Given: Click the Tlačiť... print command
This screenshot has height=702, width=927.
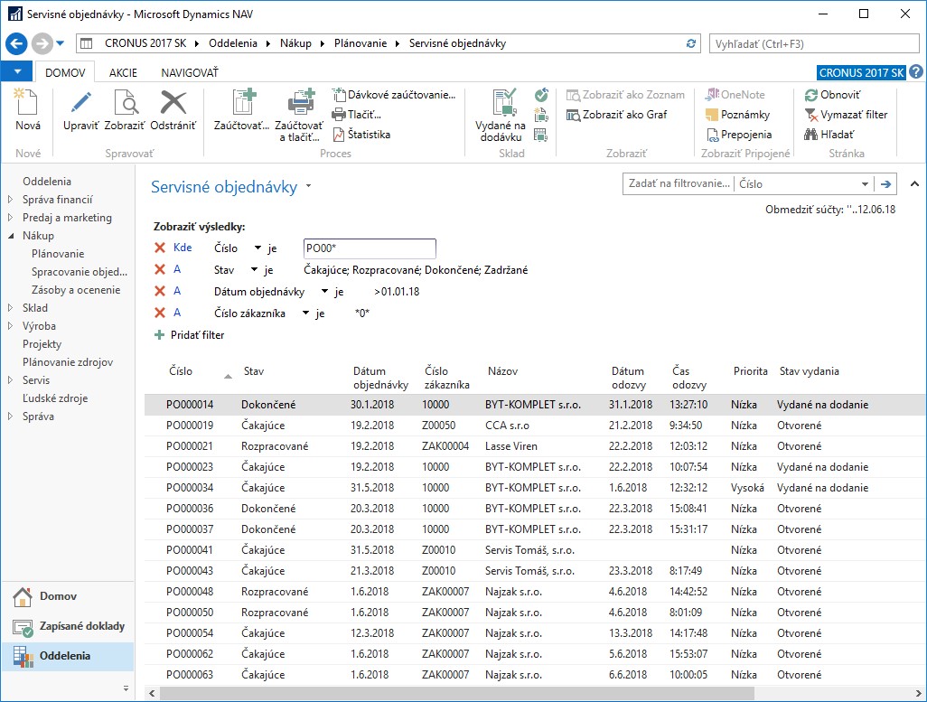Looking at the screenshot, I should click(x=357, y=115).
